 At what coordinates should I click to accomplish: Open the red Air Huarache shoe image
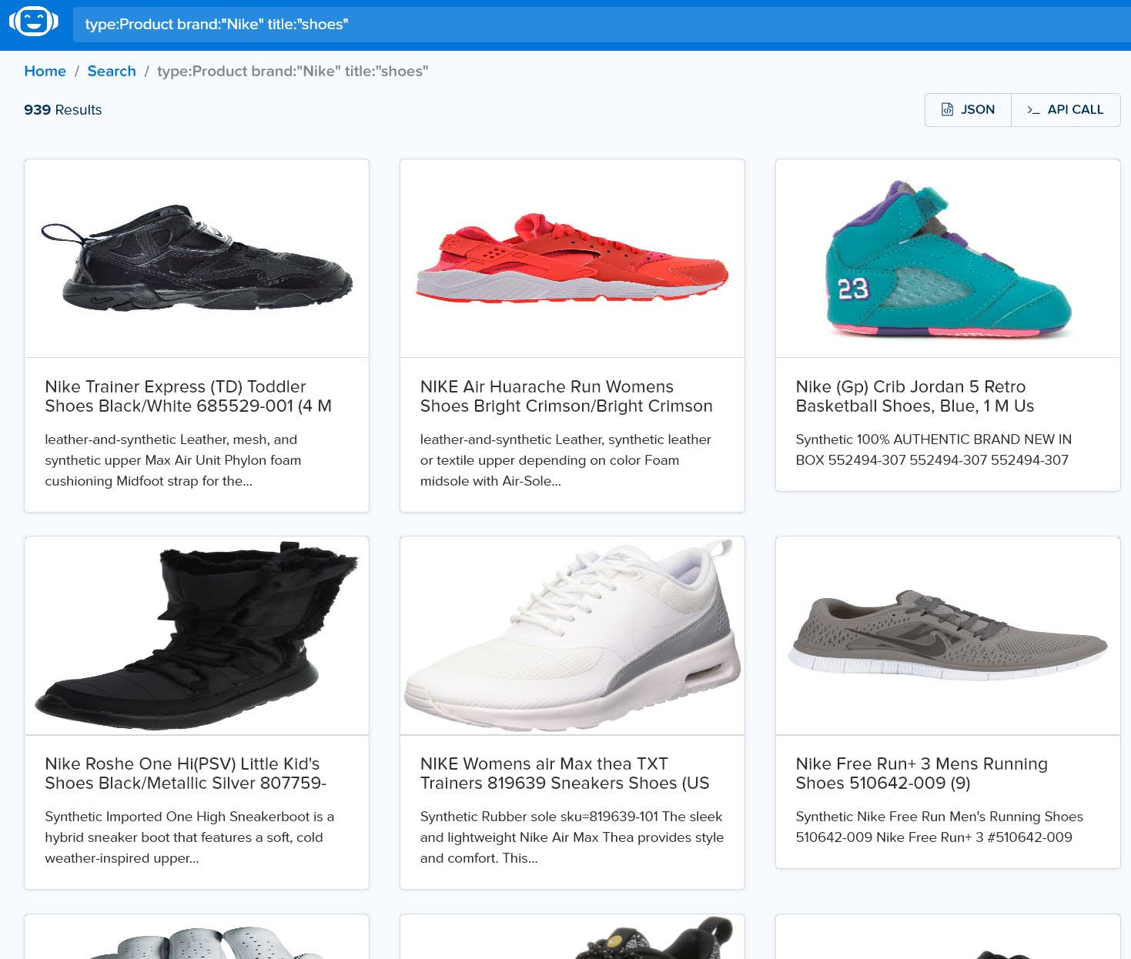pyautogui.click(x=572, y=259)
